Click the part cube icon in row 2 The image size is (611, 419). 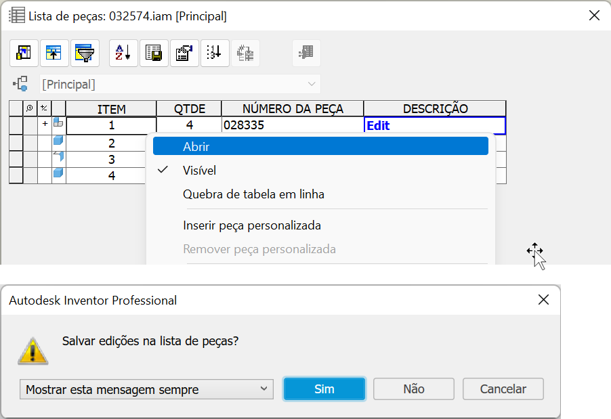point(58,140)
